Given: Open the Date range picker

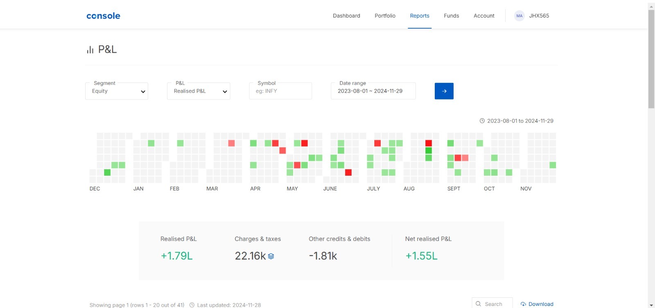Looking at the screenshot, I should (x=373, y=91).
